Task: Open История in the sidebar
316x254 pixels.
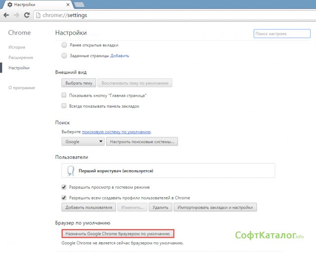Action: (x=17, y=47)
